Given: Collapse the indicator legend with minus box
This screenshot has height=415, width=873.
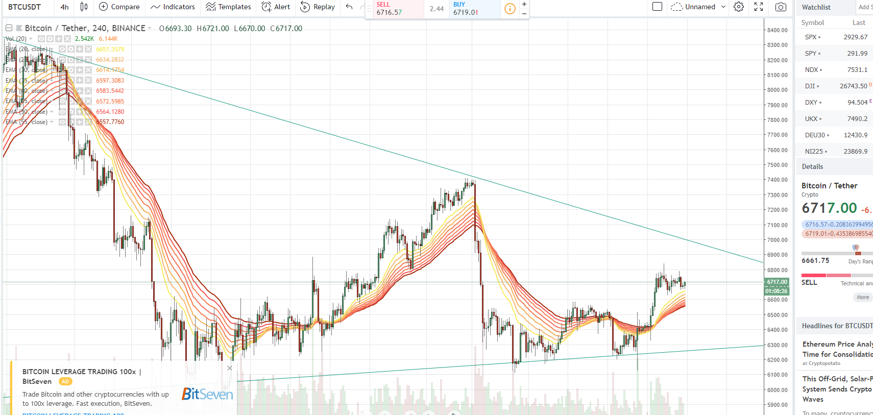Looking at the screenshot, I should (x=9, y=28).
